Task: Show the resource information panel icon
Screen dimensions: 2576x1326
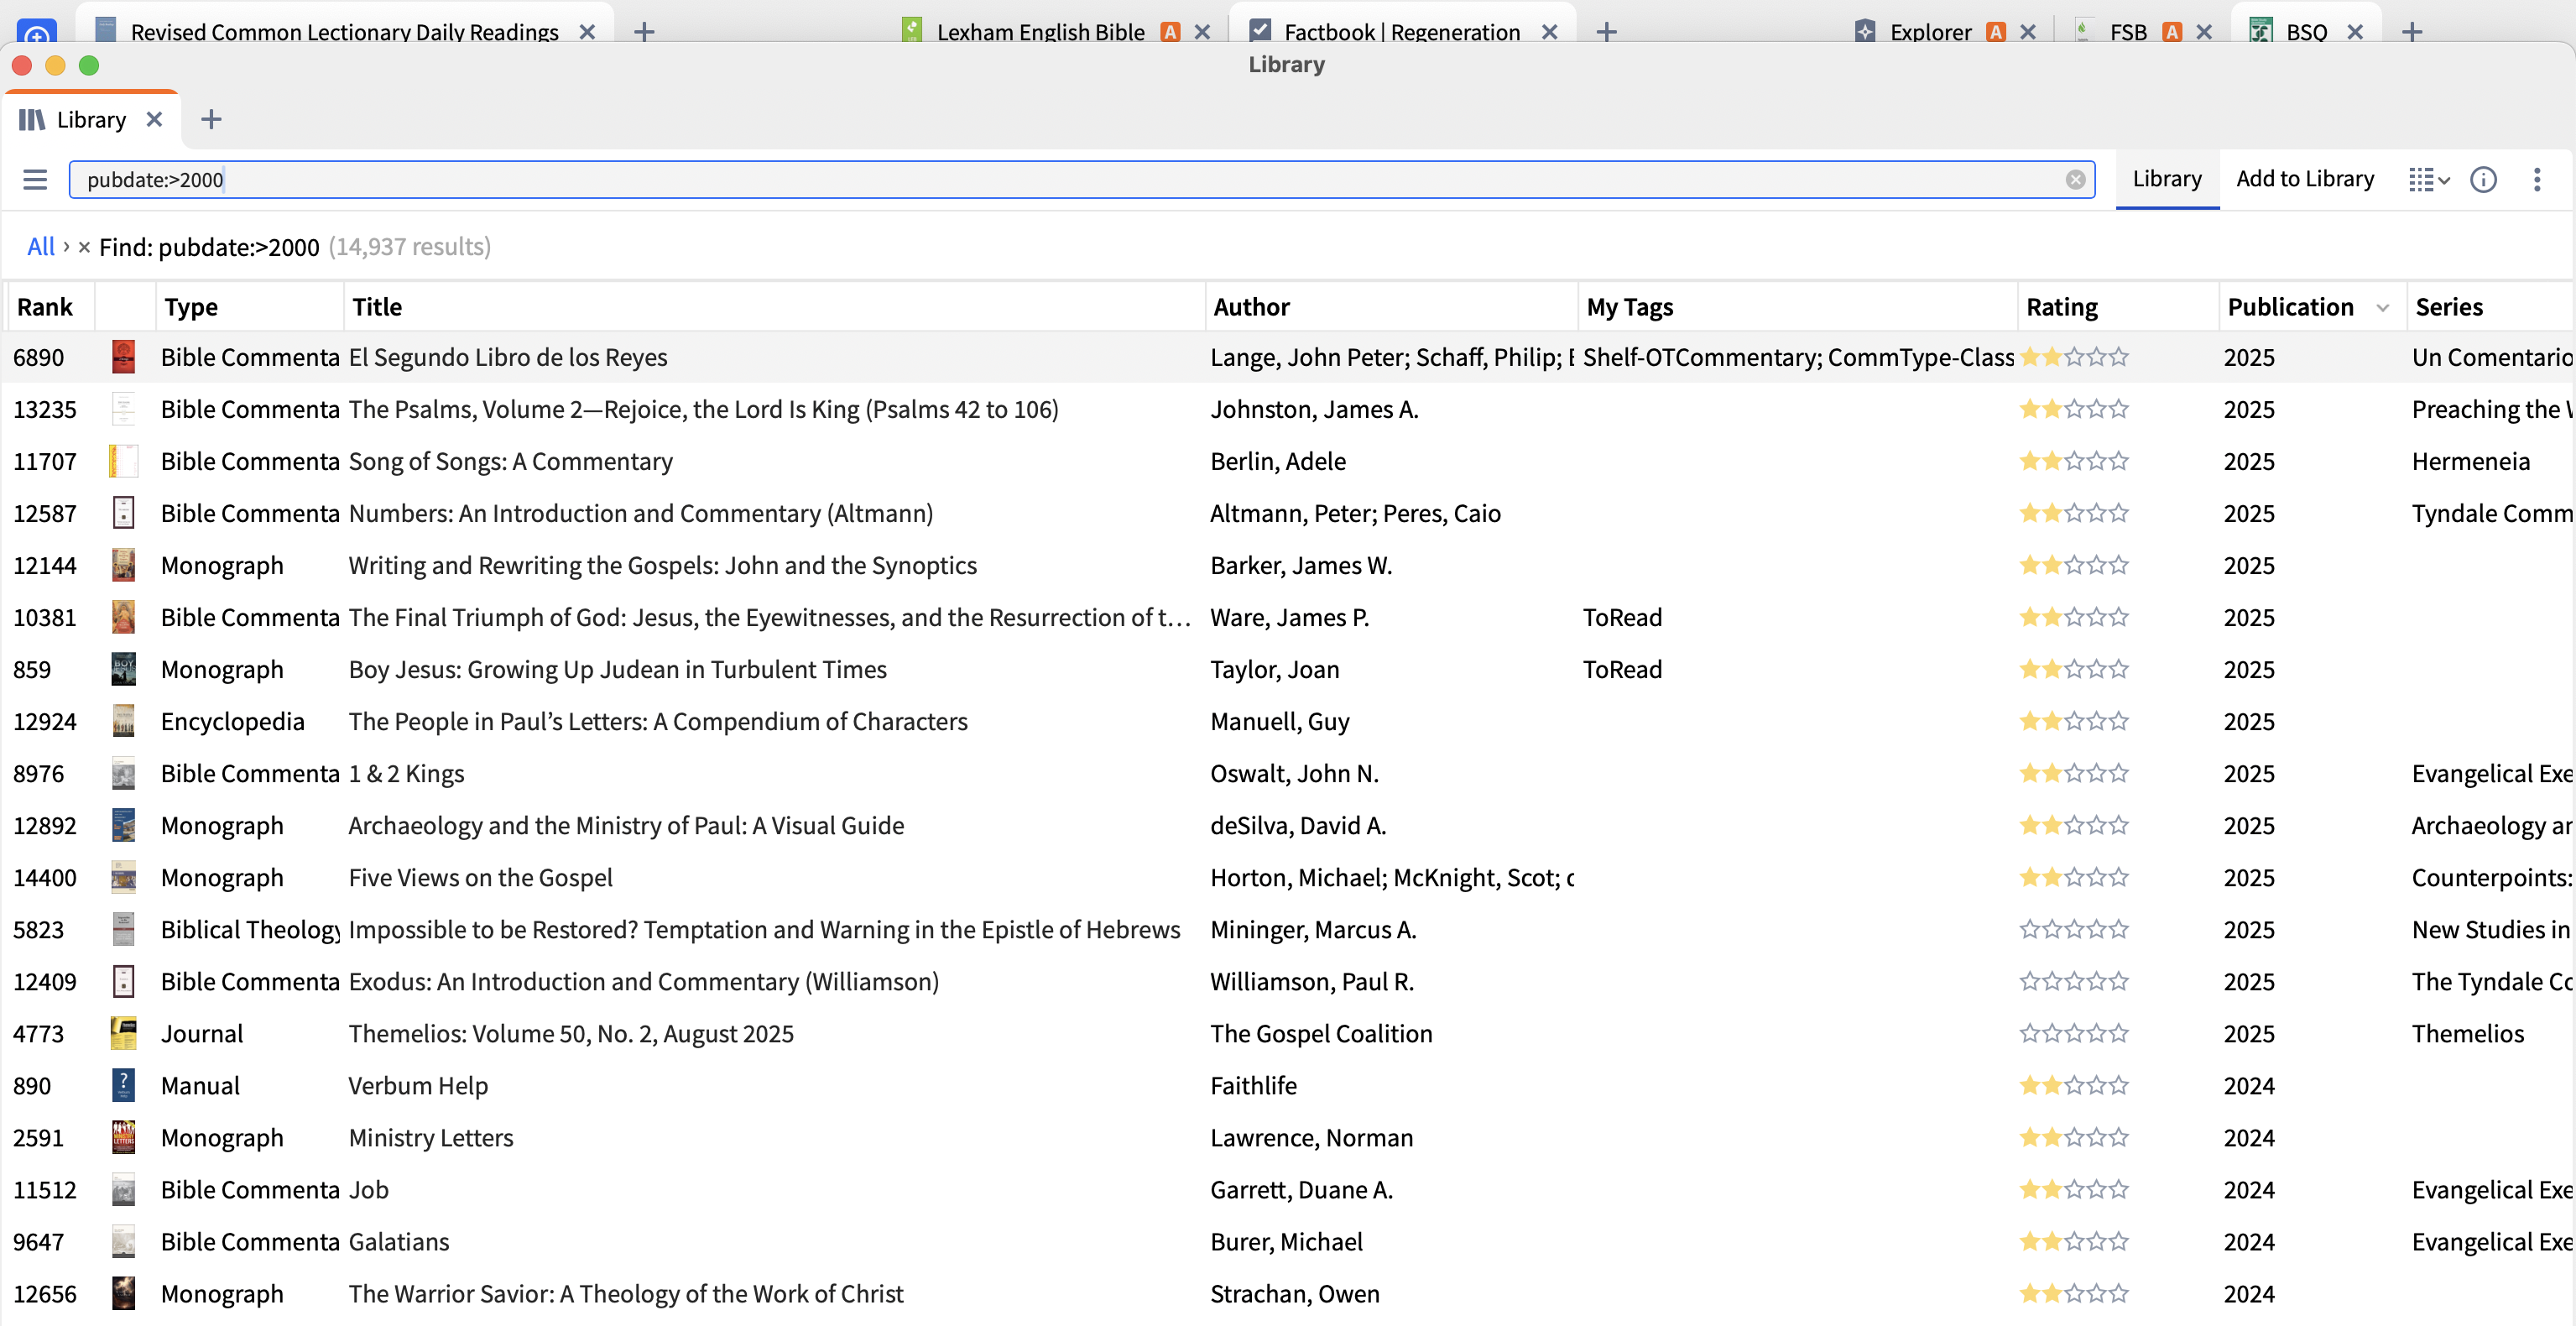Action: tap(2483, 179)
